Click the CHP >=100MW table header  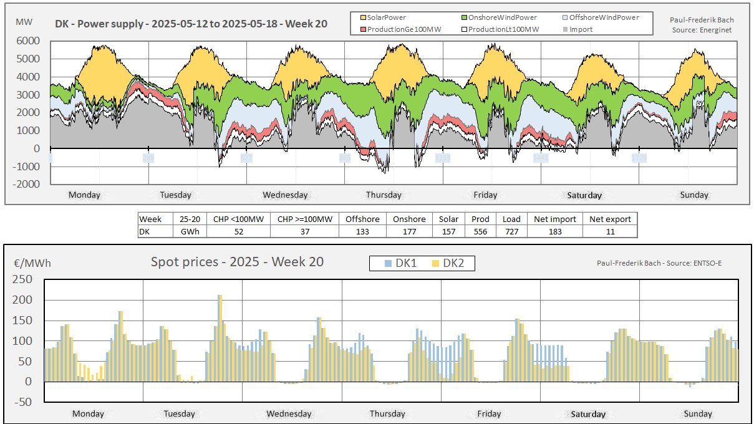click(304, 219)
